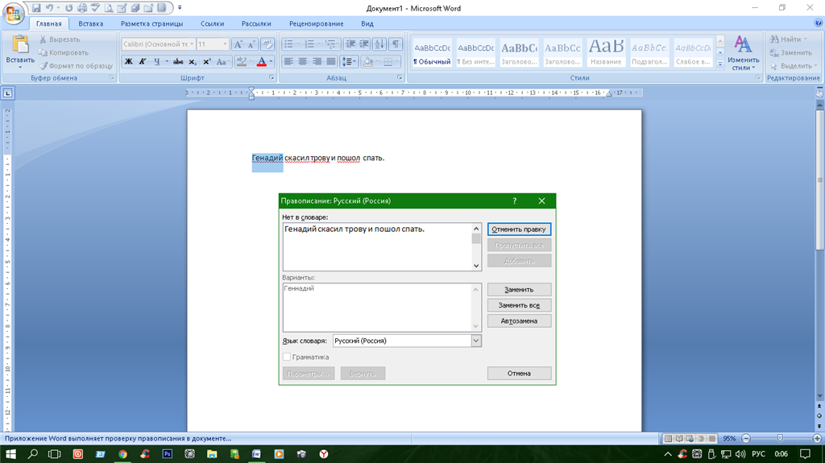Switch to the Вид tab

point(367,23)
